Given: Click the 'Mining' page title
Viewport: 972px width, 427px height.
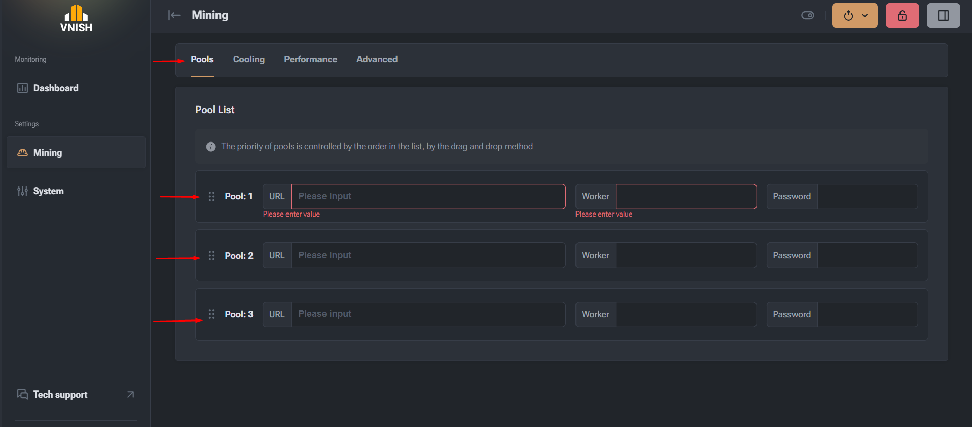Looking at the screenshot, I should 210,15.
